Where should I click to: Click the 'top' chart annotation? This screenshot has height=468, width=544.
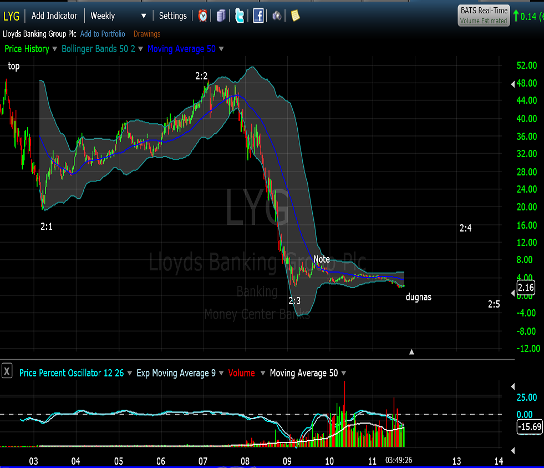tap(13, 66)
